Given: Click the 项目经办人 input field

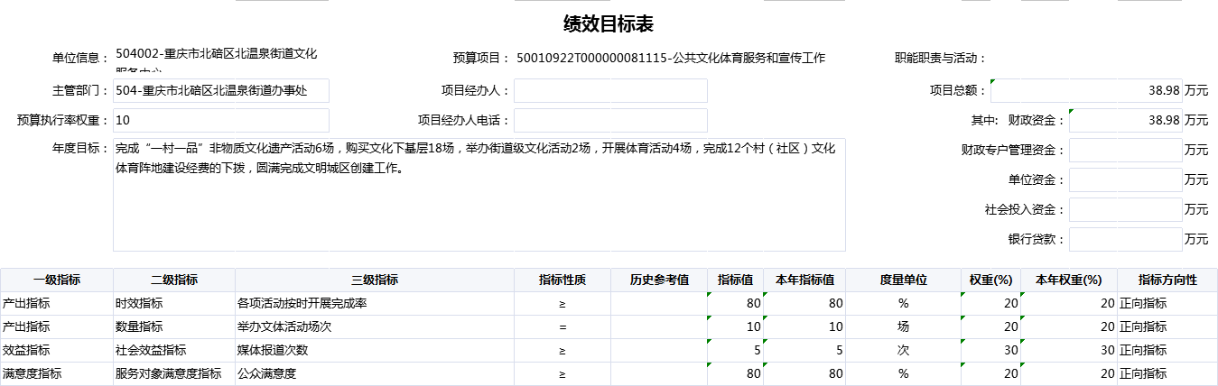Looking at the screenshot, I should click(610, 91).
